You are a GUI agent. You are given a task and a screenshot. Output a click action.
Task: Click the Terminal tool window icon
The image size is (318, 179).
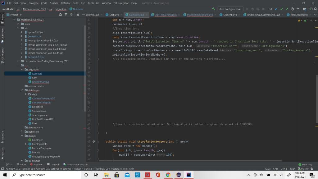coord(53,164)
